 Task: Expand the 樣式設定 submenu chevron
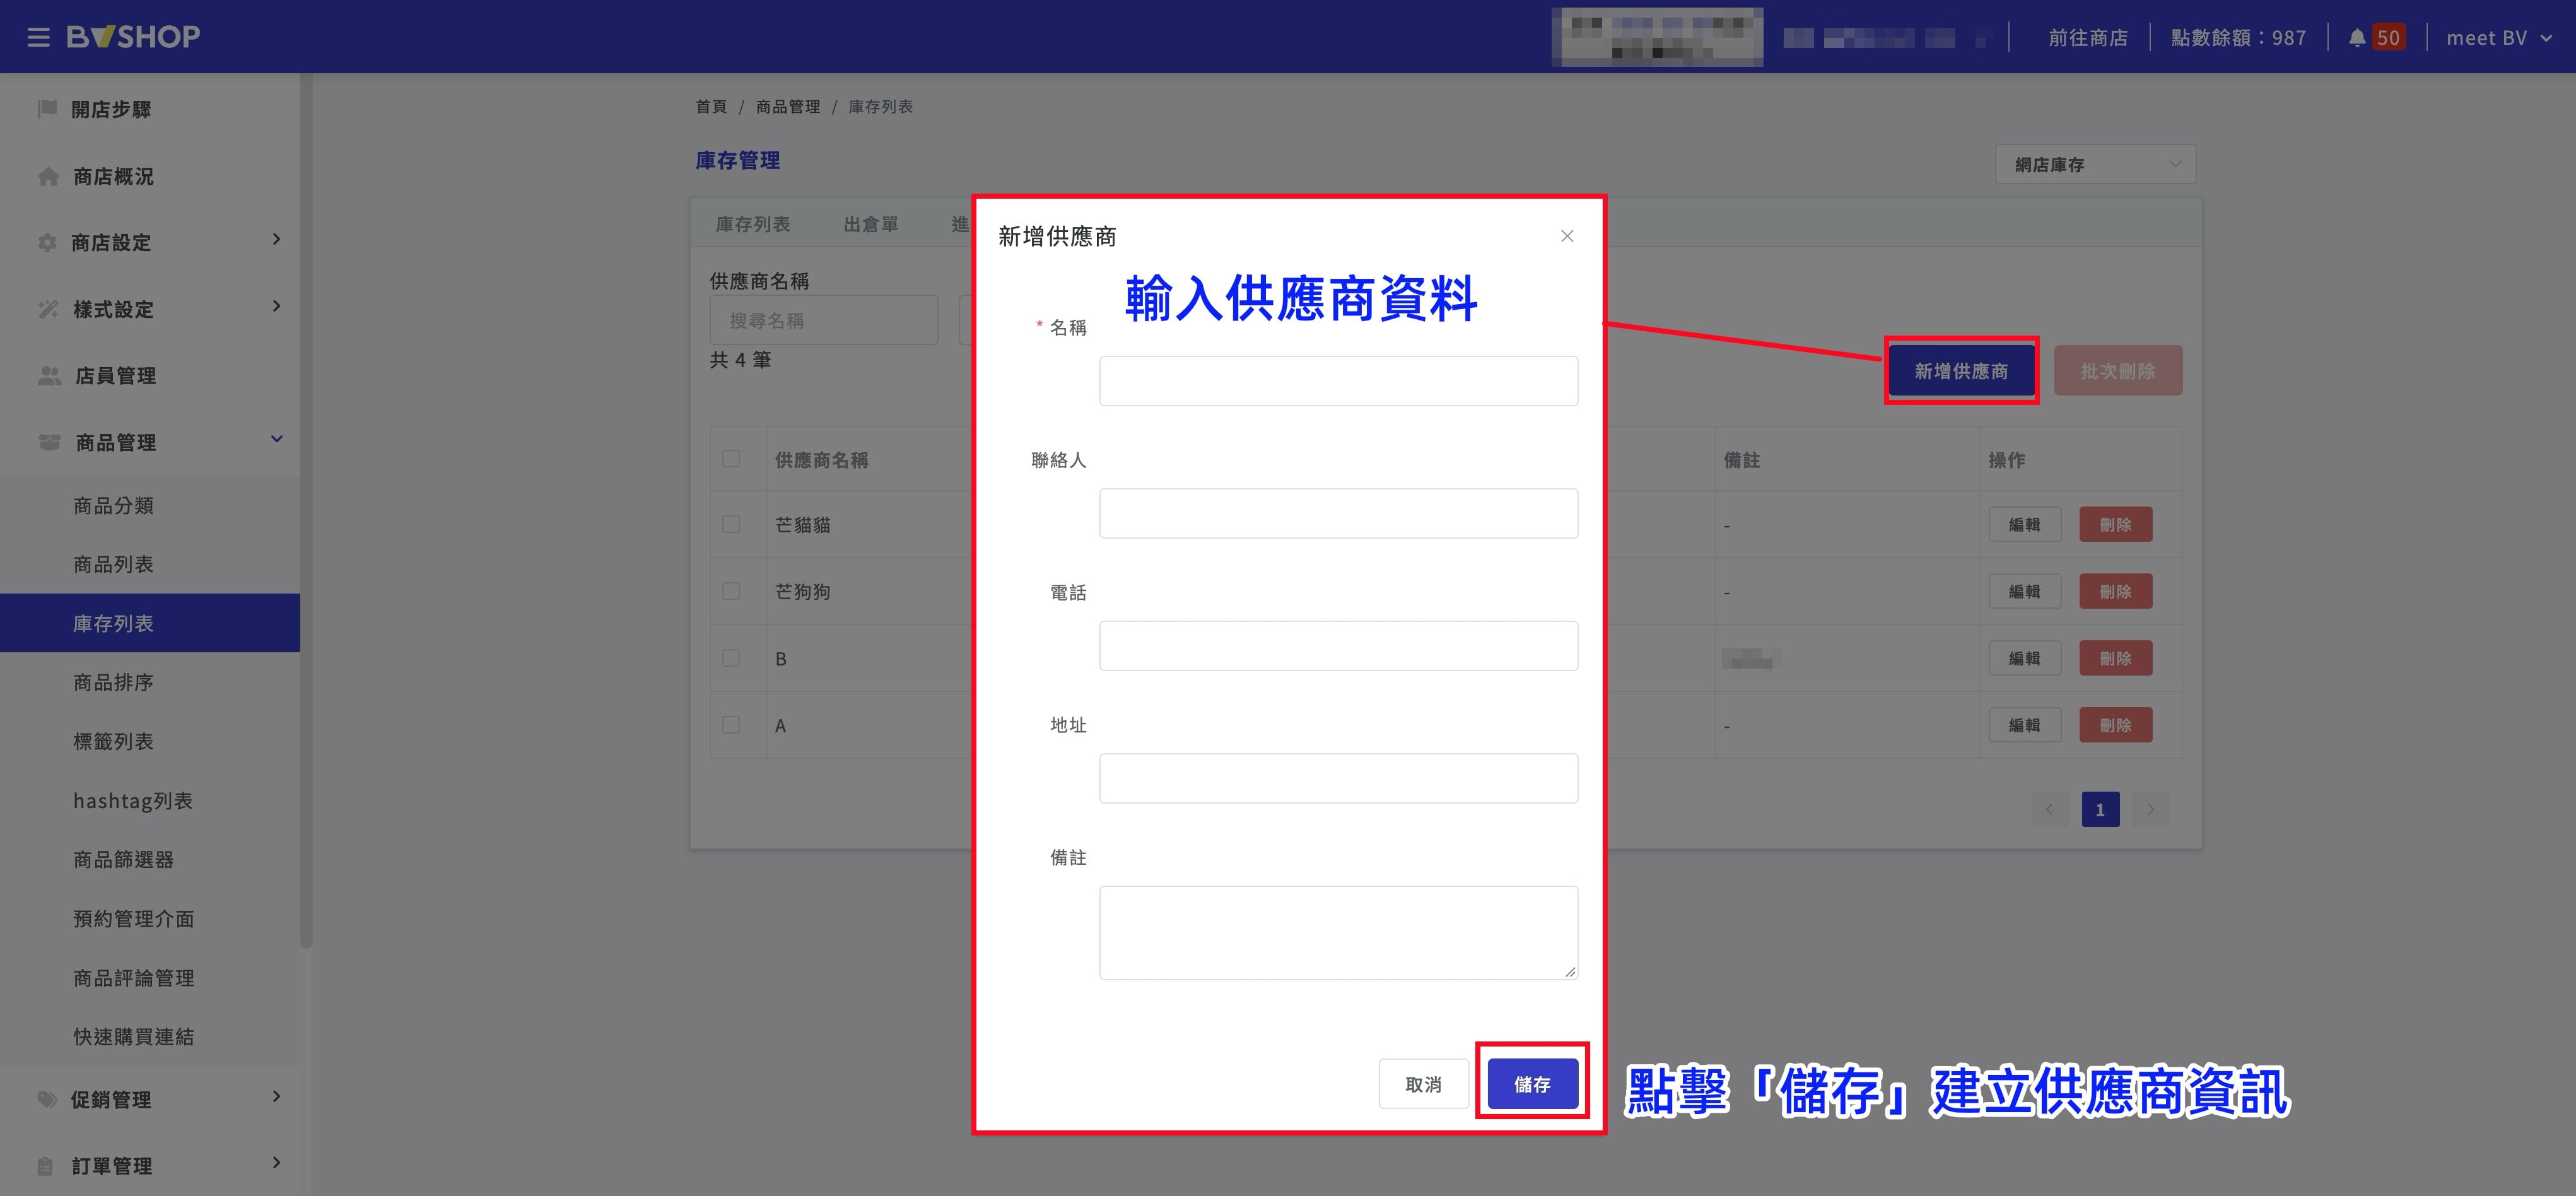point(277,307)
